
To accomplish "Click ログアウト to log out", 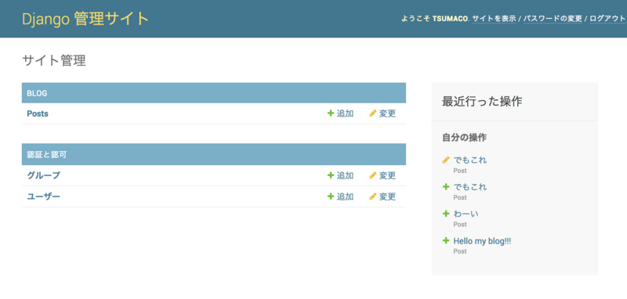I will (607, 19).
